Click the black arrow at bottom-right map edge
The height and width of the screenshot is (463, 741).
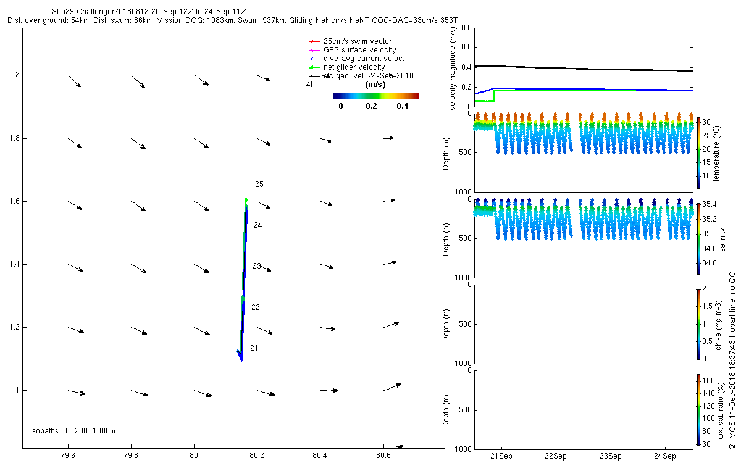click(400, 446)
